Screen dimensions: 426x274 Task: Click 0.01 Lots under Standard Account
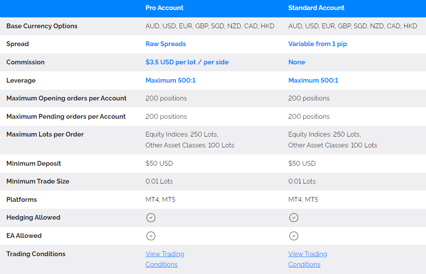302,181
